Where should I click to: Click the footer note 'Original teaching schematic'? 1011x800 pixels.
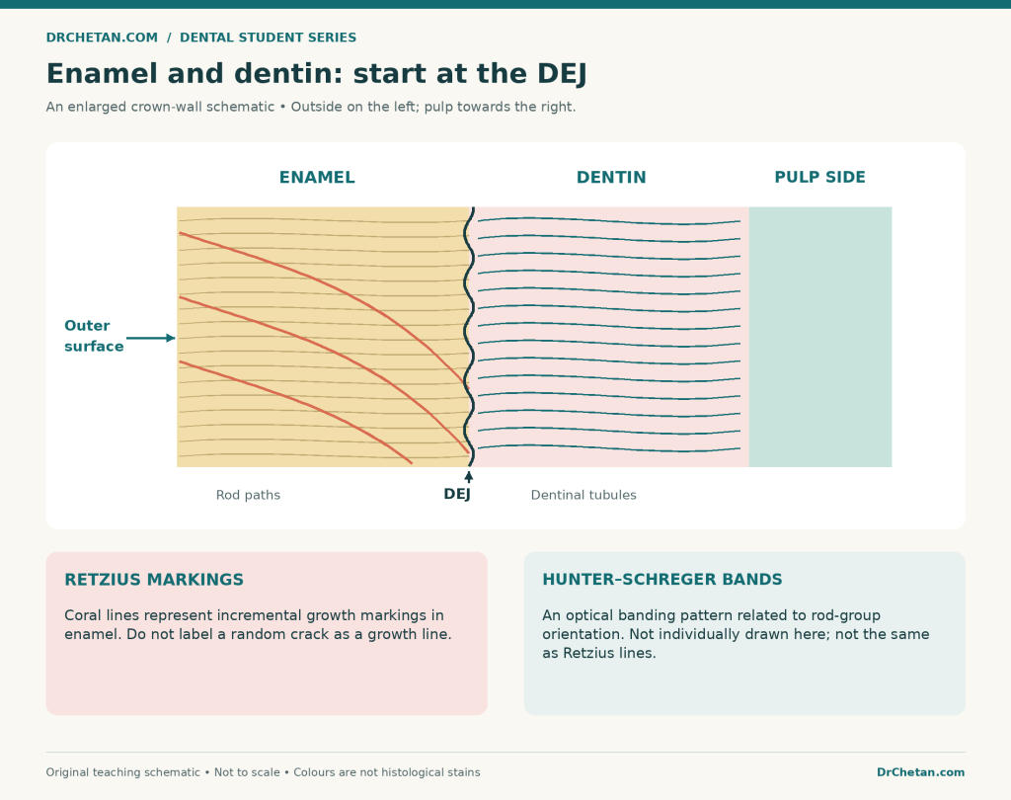tap(263, 772)
